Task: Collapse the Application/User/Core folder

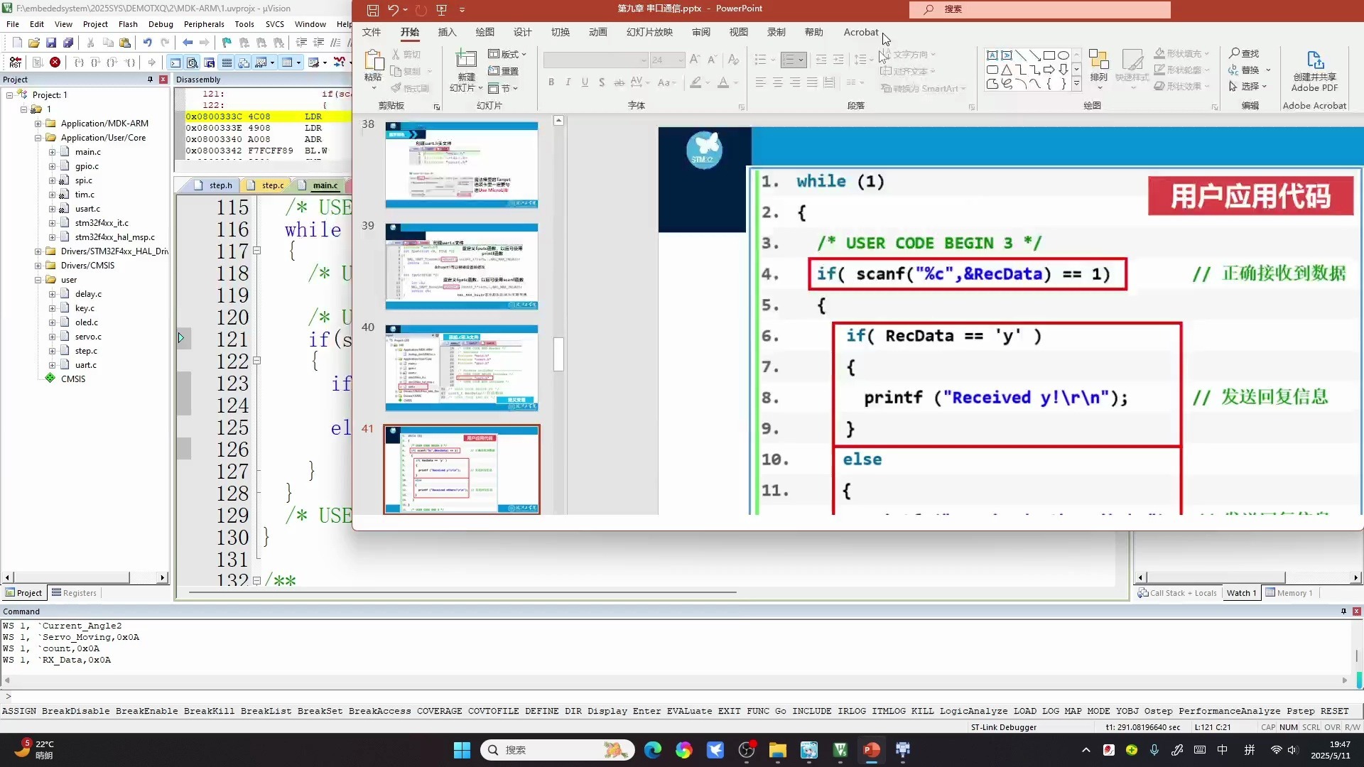Action: pyautogui.click(x=38, y=138)
